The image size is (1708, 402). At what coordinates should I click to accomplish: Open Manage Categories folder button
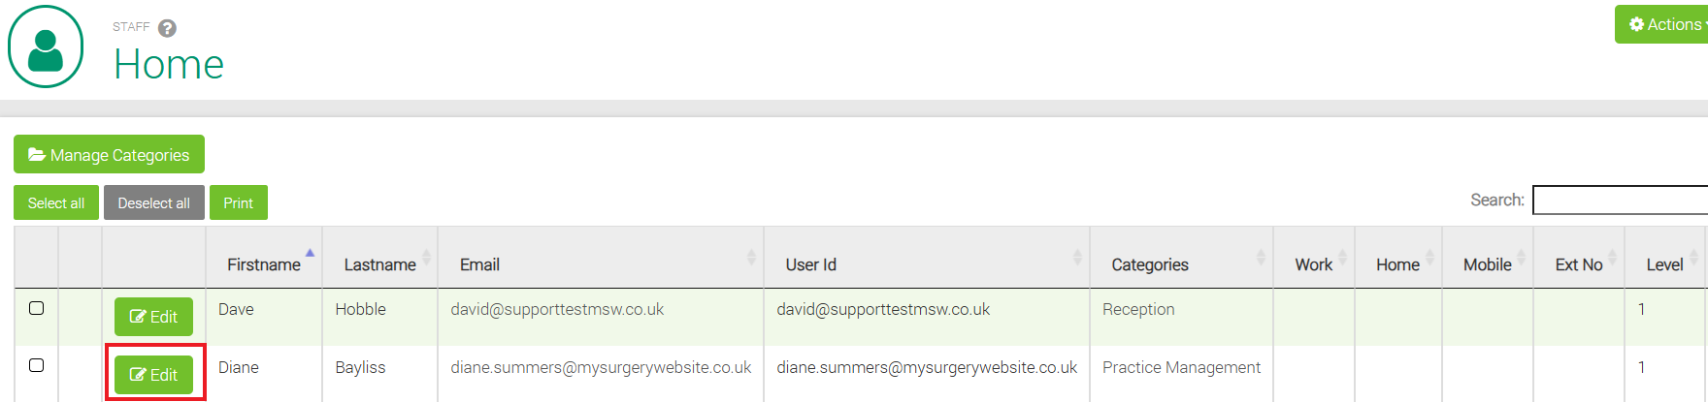(109, 155)
